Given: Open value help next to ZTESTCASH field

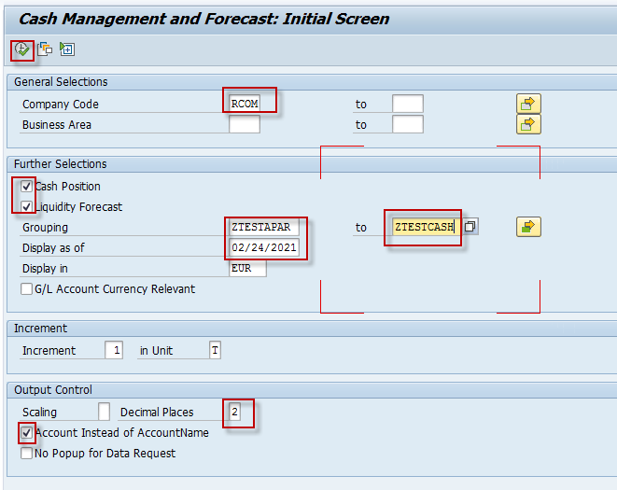Looking at the screenshot, I should tap(470, 226).
